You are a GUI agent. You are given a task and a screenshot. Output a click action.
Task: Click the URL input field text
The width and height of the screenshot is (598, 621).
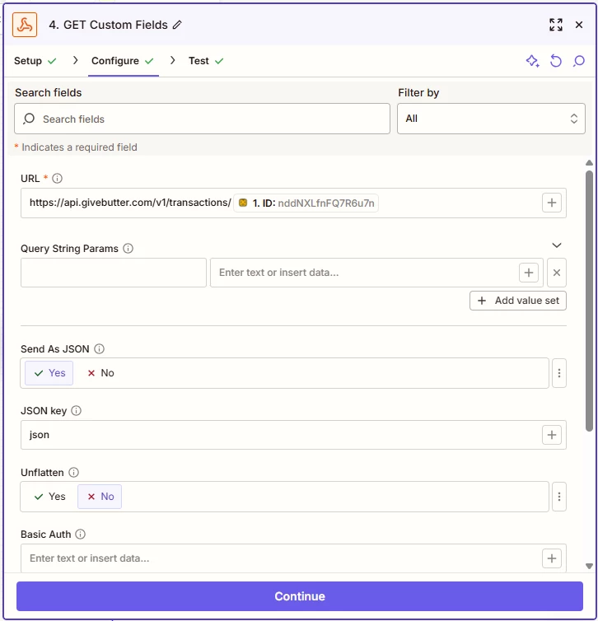pyautogui.click(x=130, y=203)
